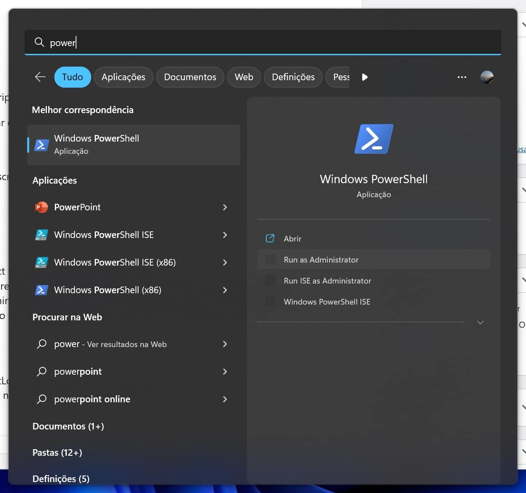Image resolution: width=526 pixels, height=493 pixels.
Task: Click the search box containing 'power'
Action: click(263, 43)
